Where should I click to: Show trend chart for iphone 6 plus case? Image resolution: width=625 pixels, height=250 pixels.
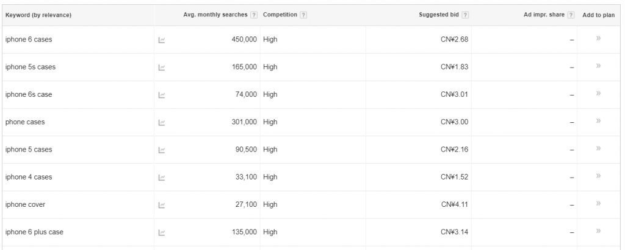162,232
